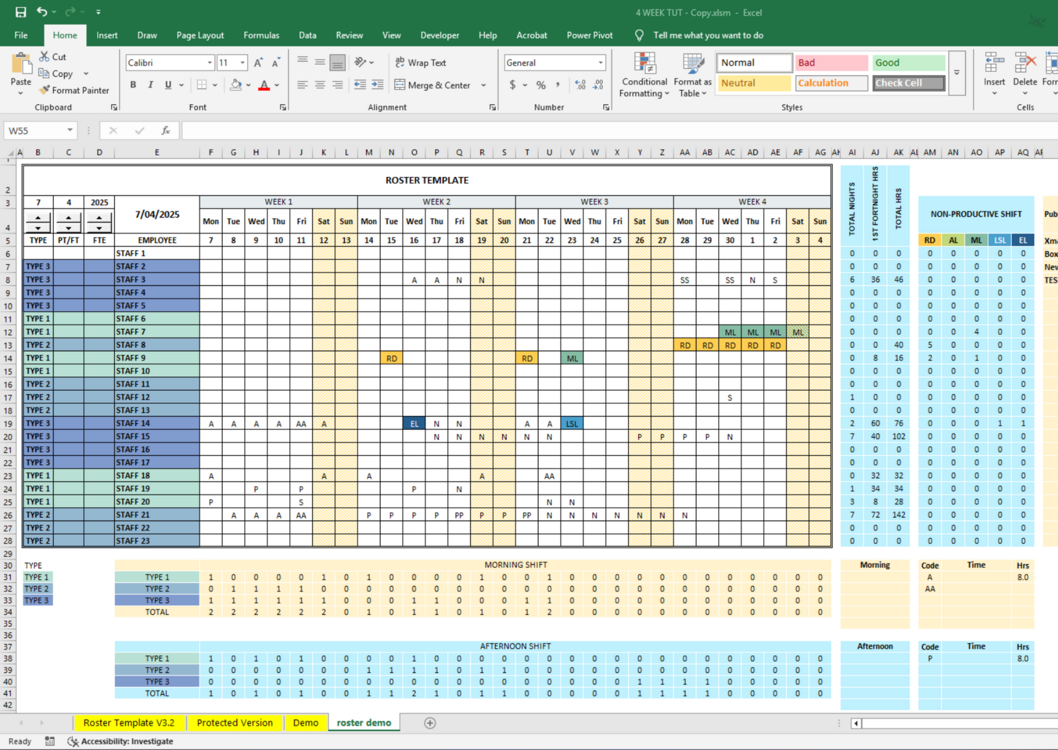Open Conditional Formatting menu
1058x750 pixels.
[644, 76]
